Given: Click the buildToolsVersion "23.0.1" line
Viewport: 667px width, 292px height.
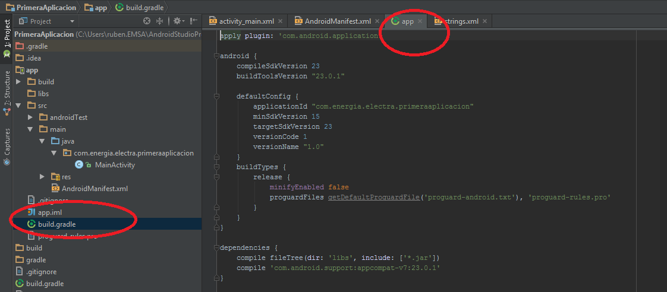Looking at the screenshot, I should (x=290, y=76).
